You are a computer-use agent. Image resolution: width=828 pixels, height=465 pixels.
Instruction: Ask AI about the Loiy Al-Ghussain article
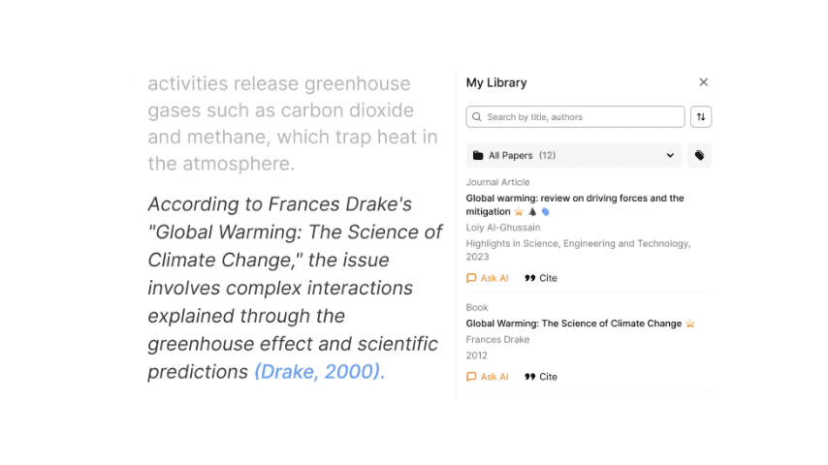tap(488, 278)
